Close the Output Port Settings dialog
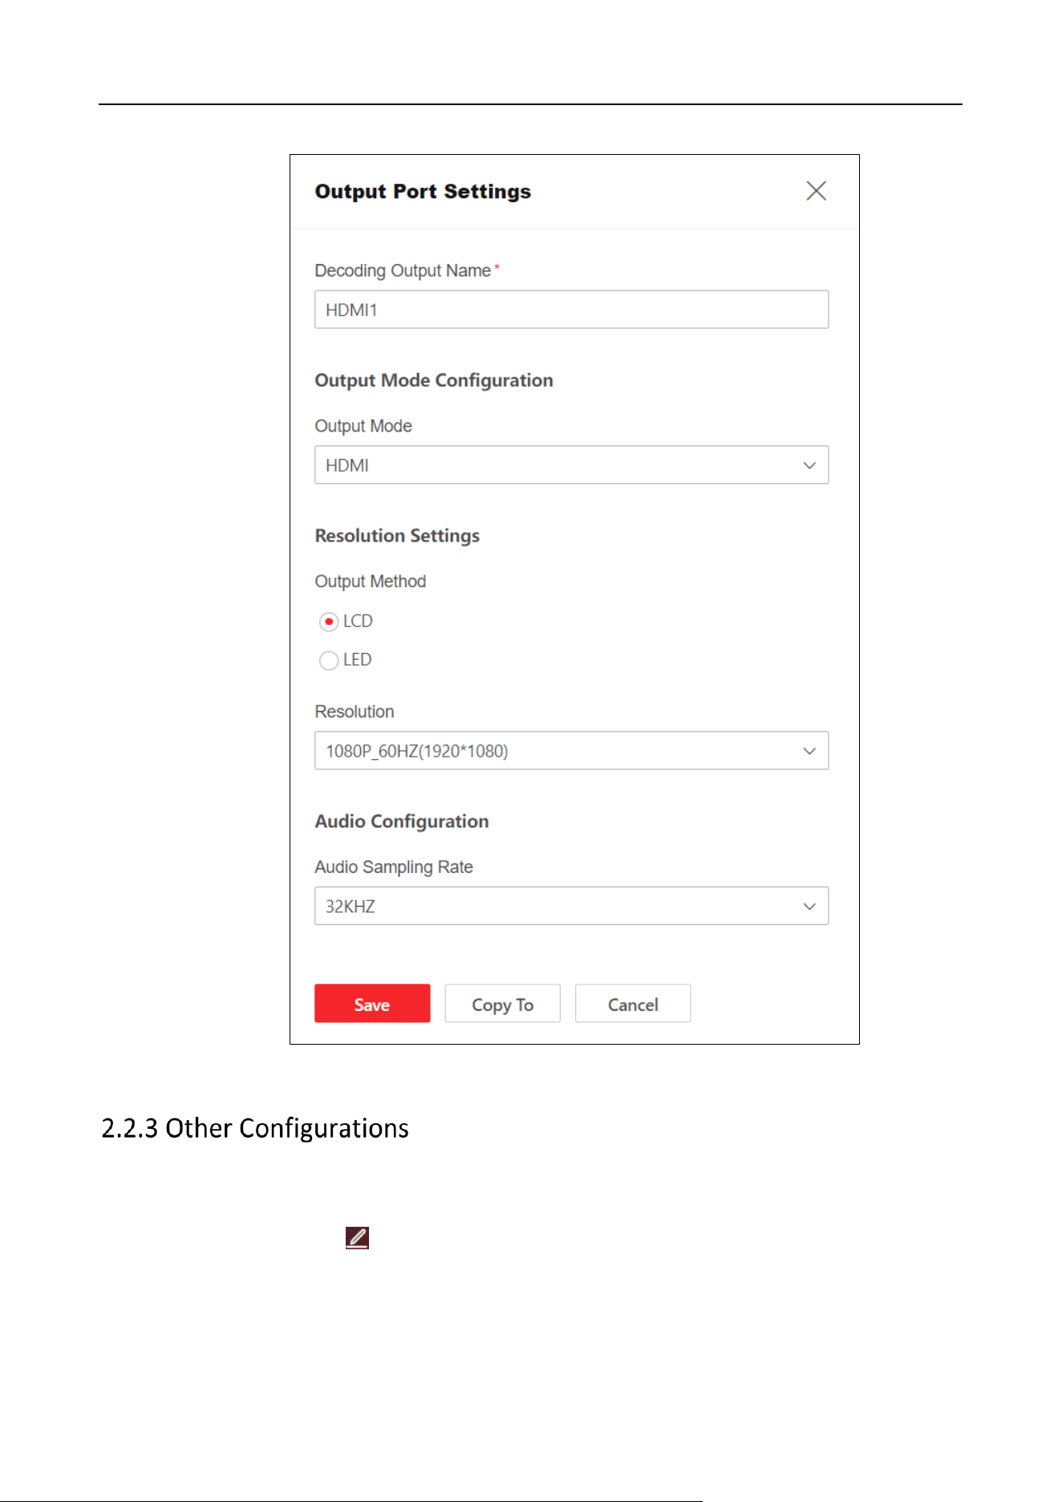This screenshot has width=1062, height=1502. [816, 191]
